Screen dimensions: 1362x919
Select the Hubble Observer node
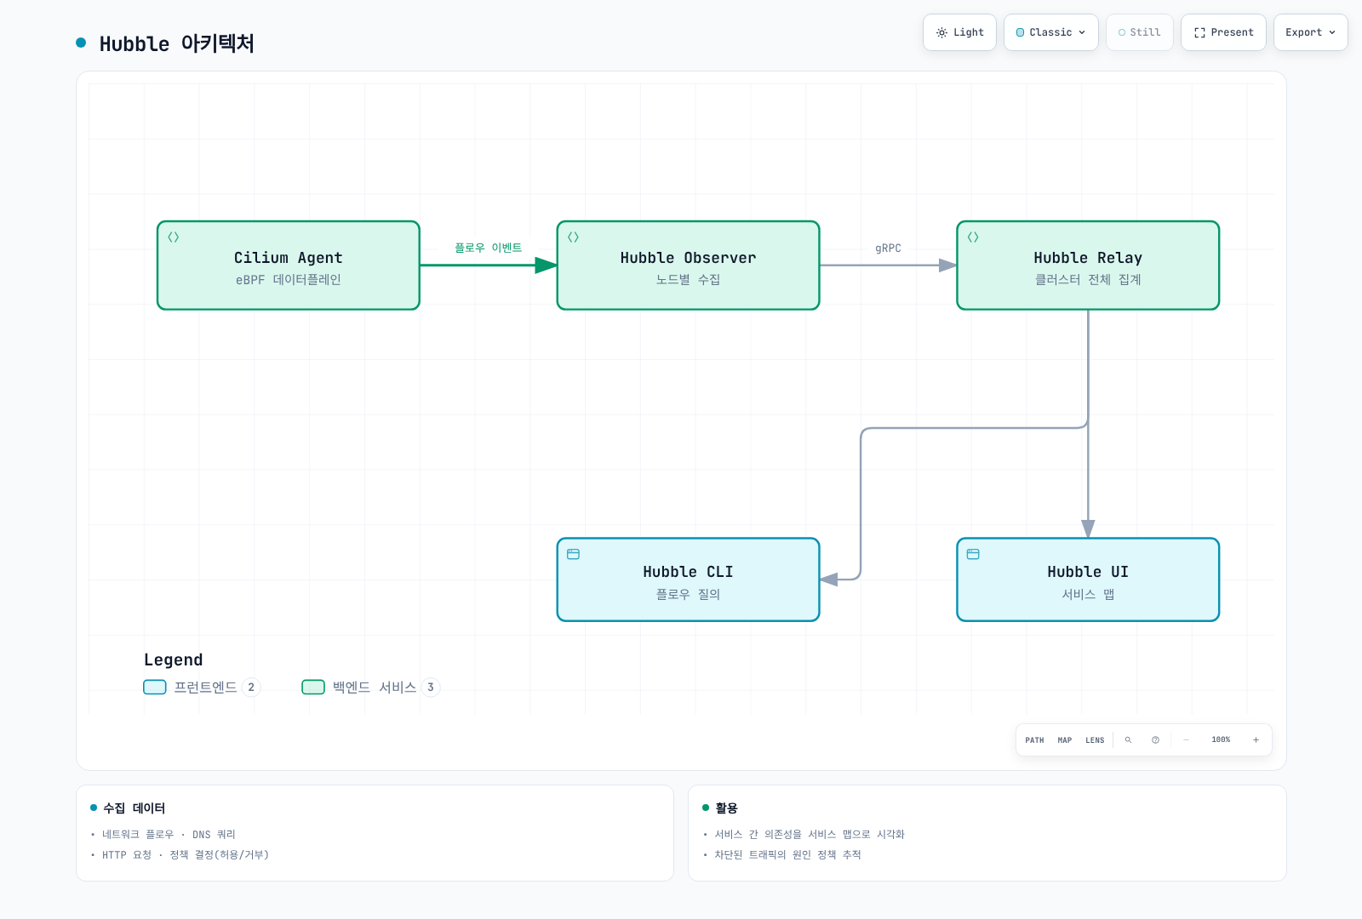689,265
